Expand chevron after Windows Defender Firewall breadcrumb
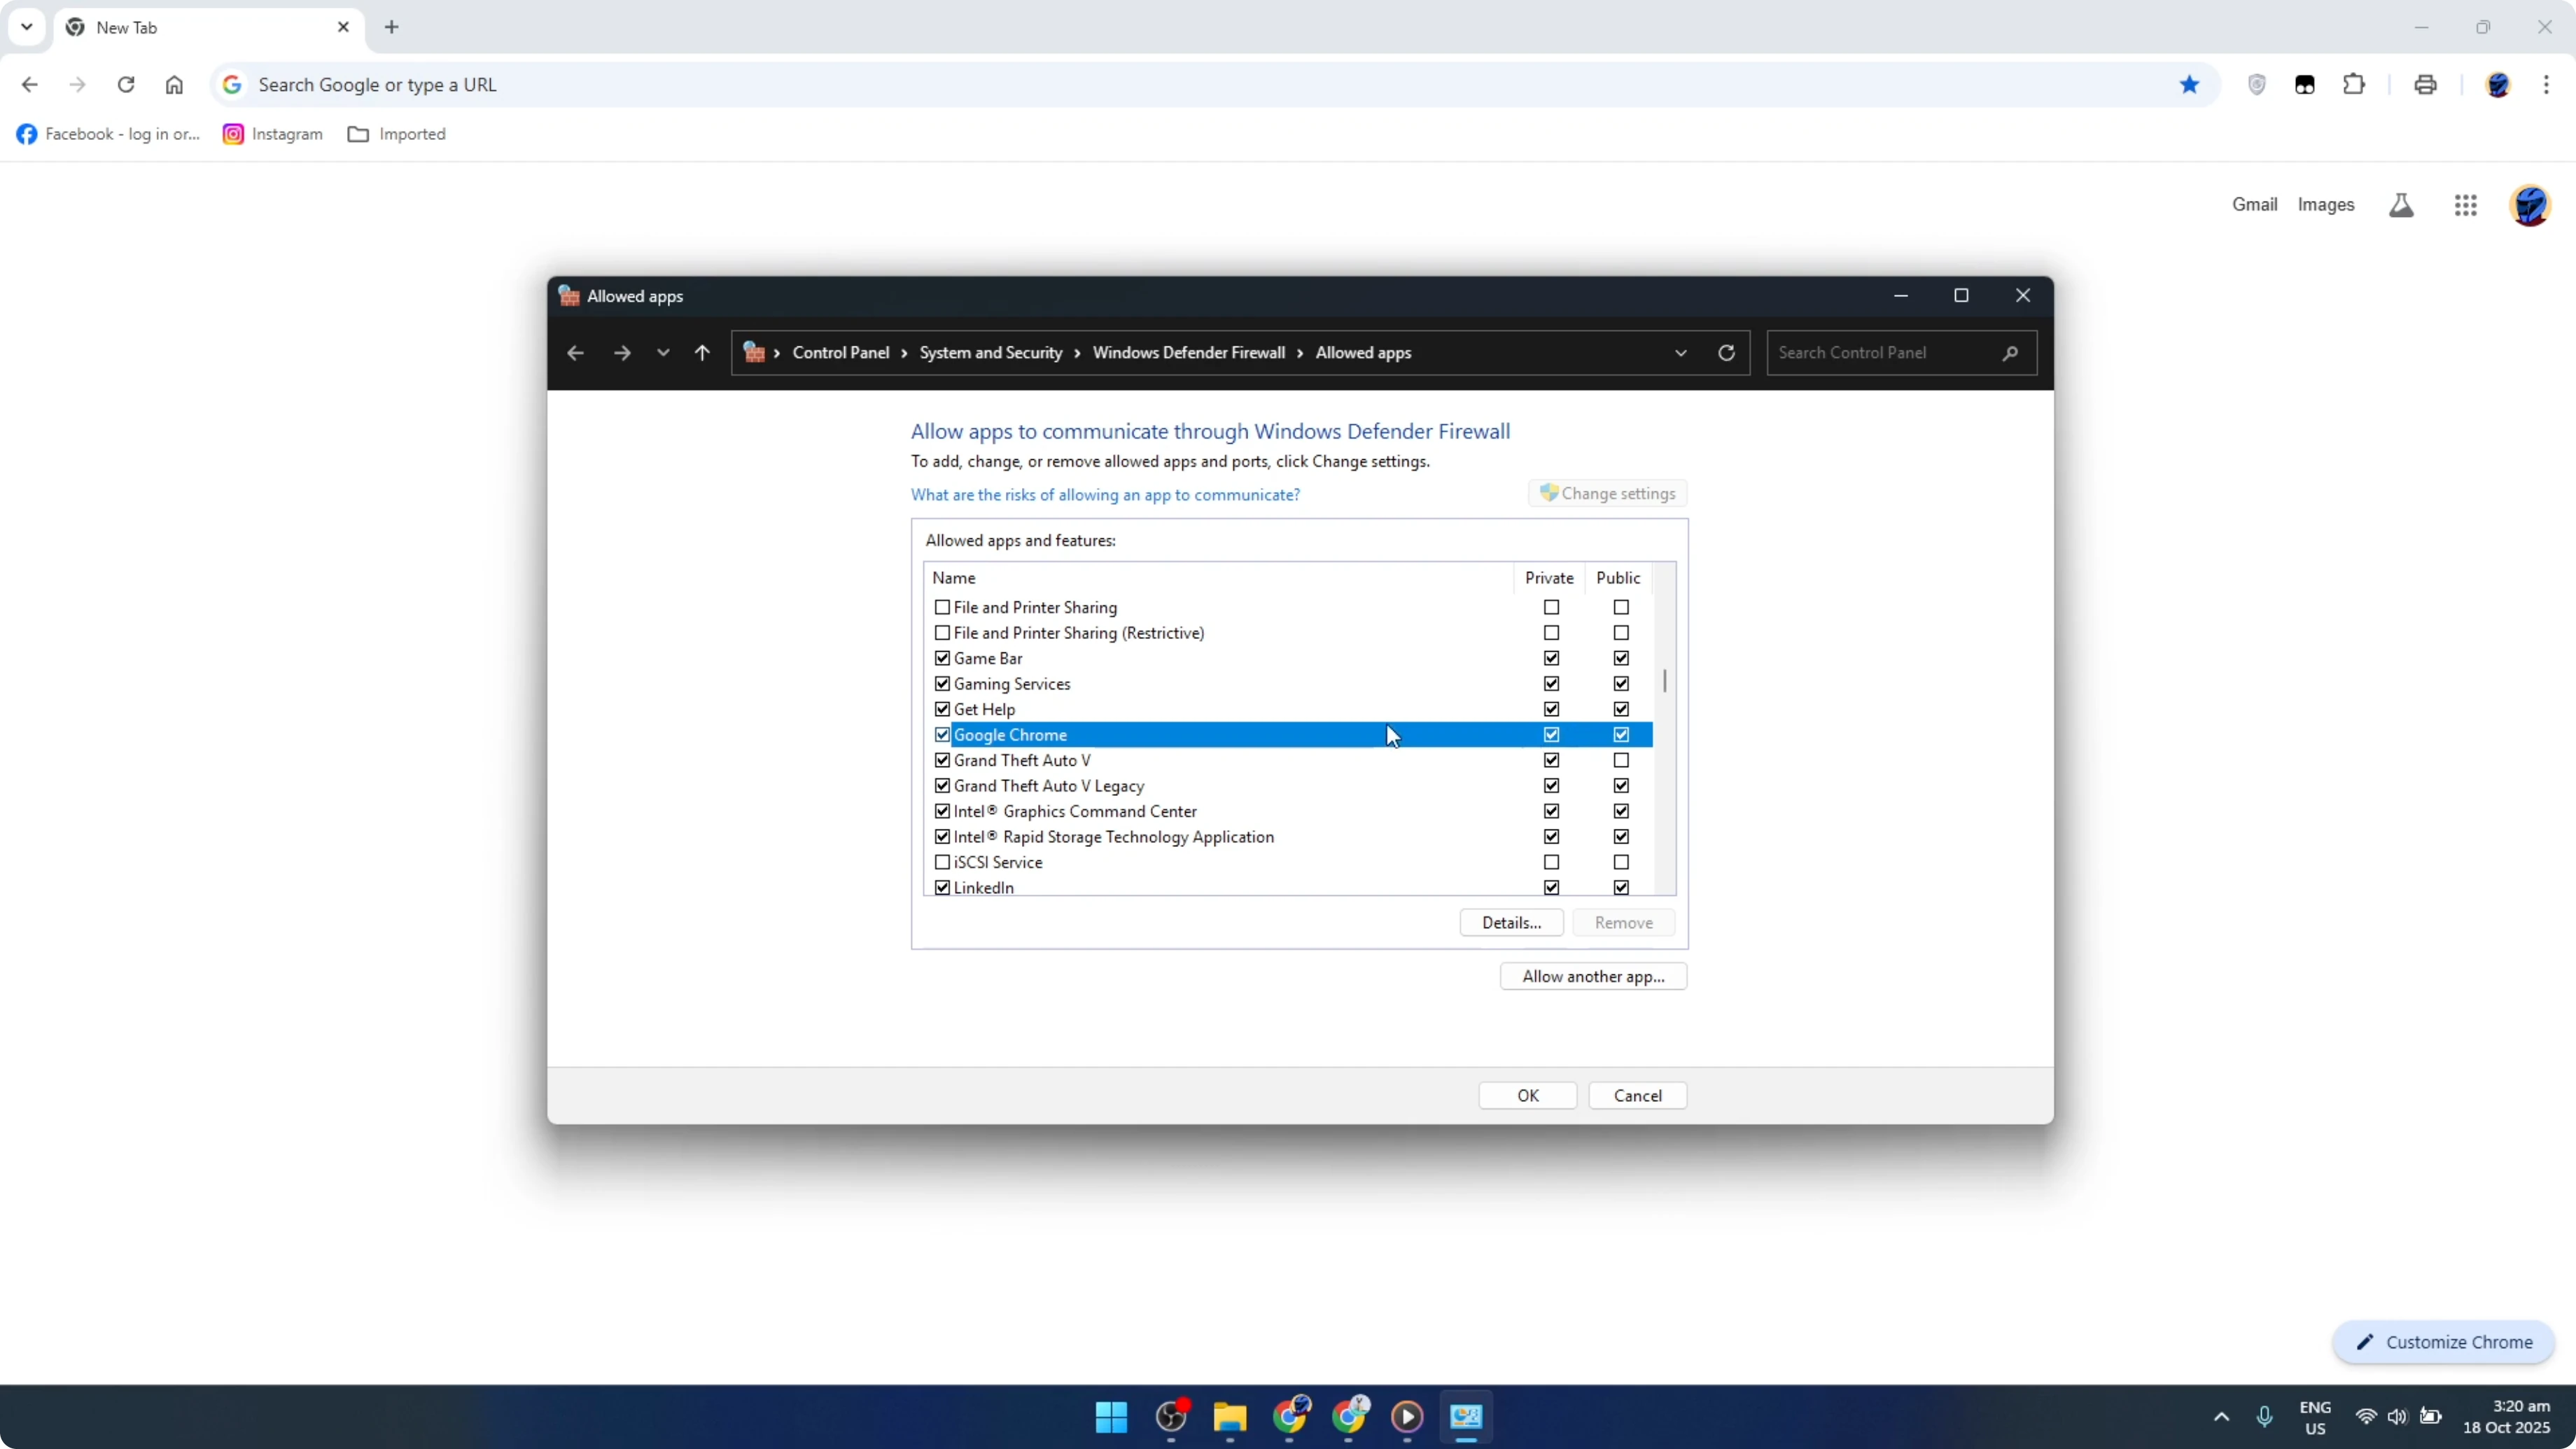2576x1449 pixels. click(1300, 353)
